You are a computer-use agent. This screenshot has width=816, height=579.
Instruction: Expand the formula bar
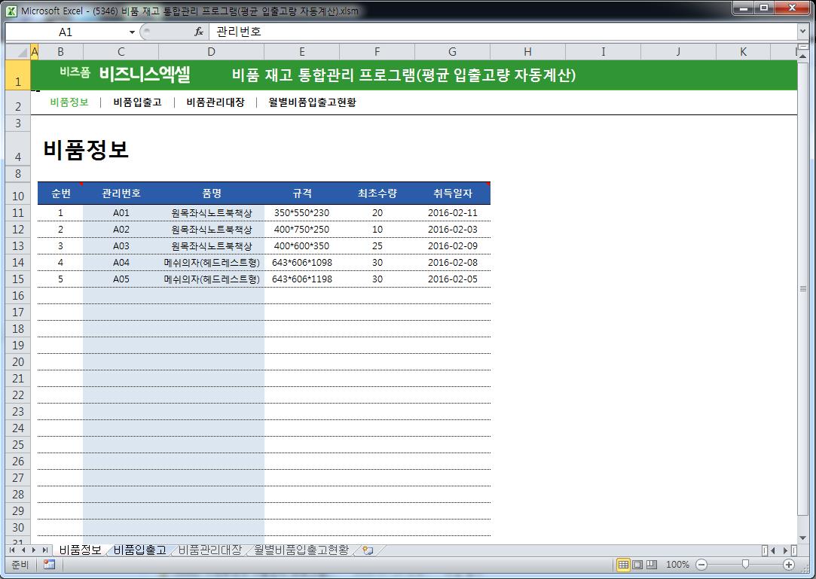coord(802,32)
